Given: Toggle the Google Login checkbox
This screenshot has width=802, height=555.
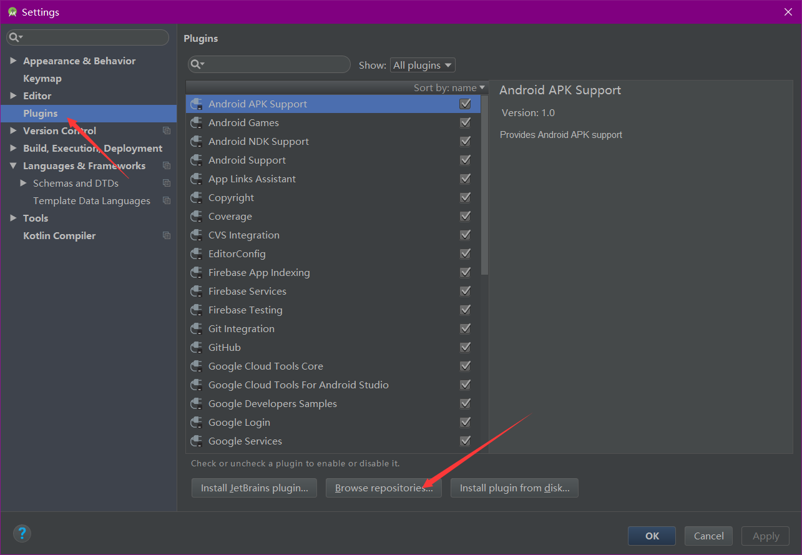Looking at the screenshot, I should point(465,423).
